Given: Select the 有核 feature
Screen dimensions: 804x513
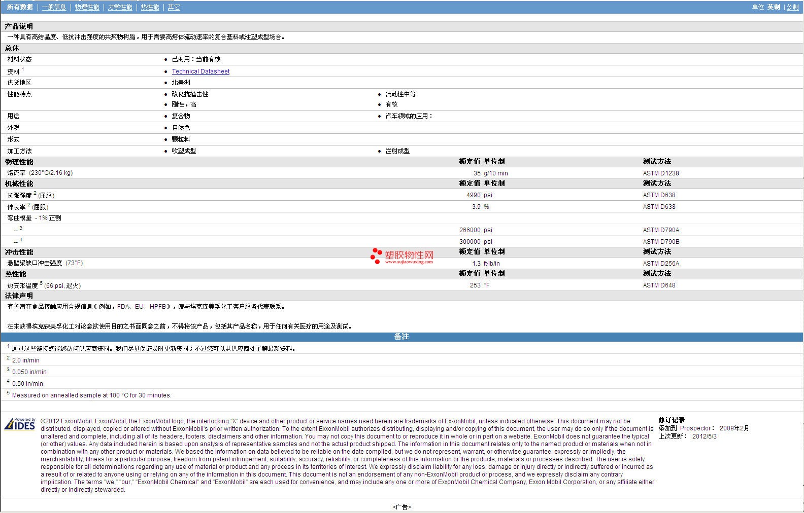Looking at the screenshot, I should (391, 104).
